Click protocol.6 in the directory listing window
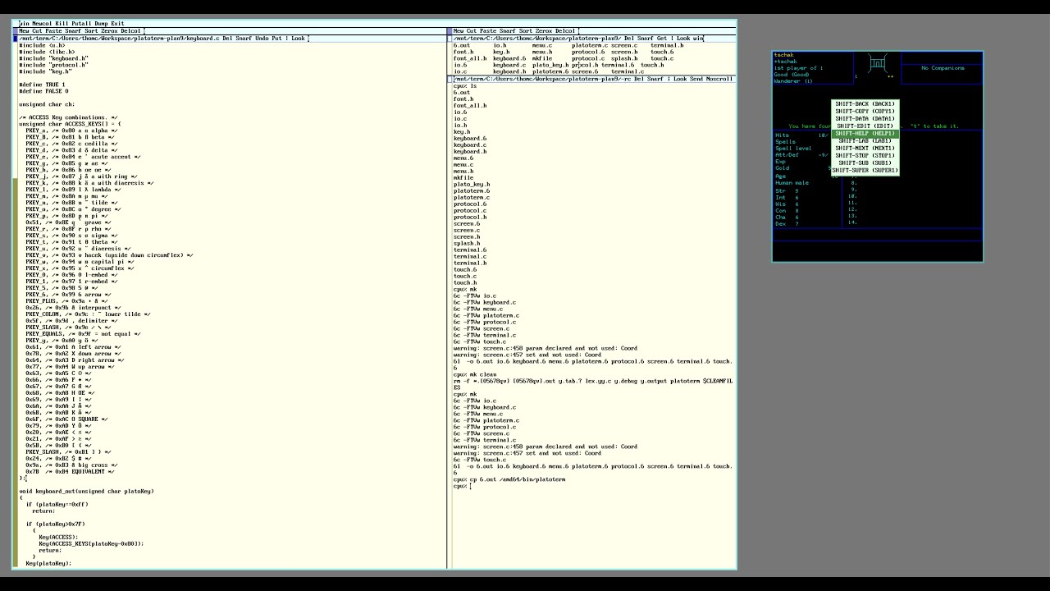The width and height of the screenshot is (1050, 591). (588, 52)
